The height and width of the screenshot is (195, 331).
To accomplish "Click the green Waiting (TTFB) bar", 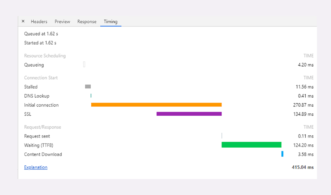I will [x=251, y=145].
